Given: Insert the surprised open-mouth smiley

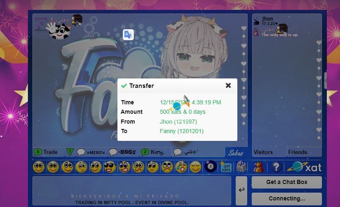Looking at the screenshot, I should [x=82, y=167].
